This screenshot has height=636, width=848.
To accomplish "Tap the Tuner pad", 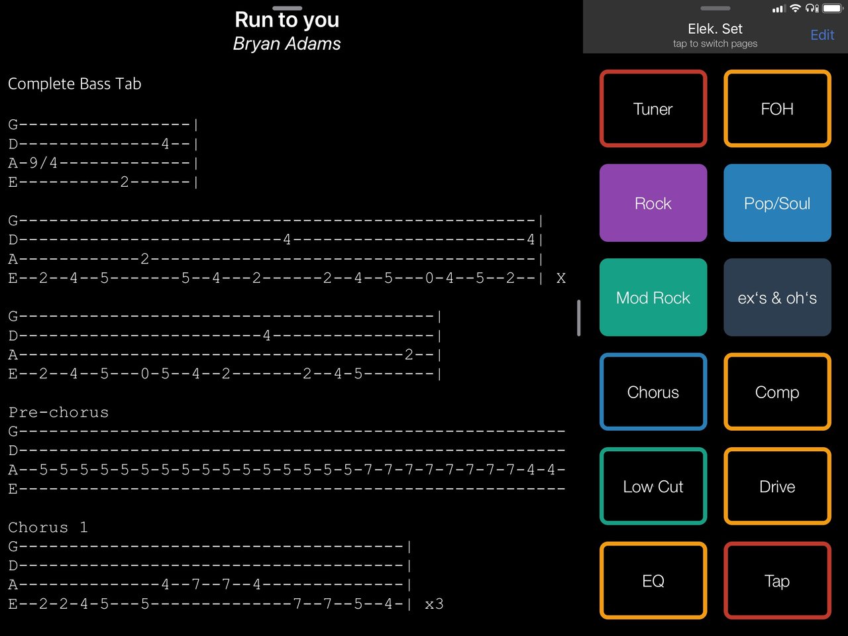I will pyautogui.click(x=653, y=109).
